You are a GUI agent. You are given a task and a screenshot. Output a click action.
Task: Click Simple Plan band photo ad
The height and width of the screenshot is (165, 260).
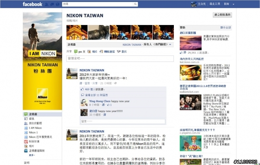(191, 102)
